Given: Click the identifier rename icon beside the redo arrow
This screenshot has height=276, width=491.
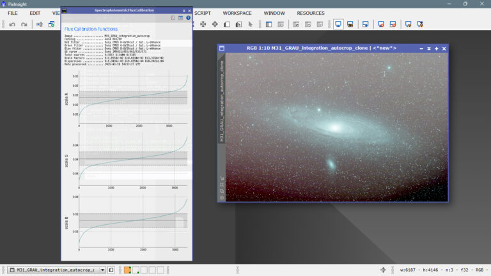Looking at the screenshot, I should point(40,24).
